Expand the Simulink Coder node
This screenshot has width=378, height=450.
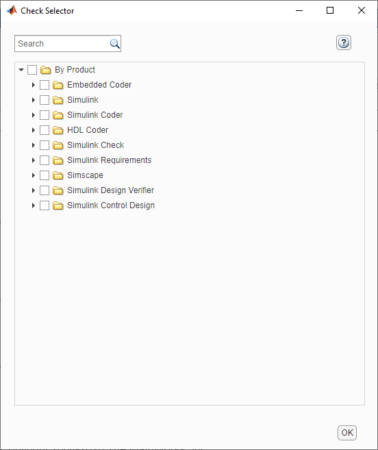pos(34,115)
